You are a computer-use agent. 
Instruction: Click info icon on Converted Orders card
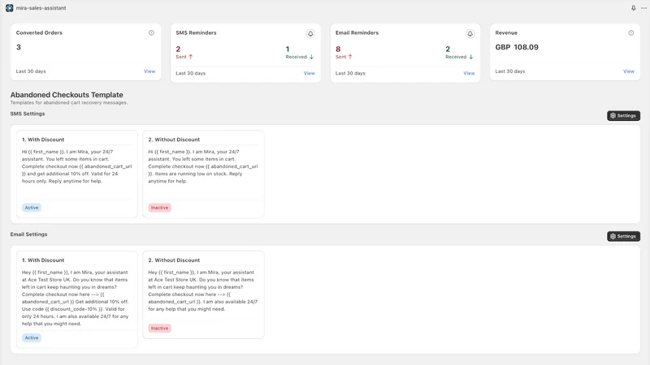pos(151,32)
